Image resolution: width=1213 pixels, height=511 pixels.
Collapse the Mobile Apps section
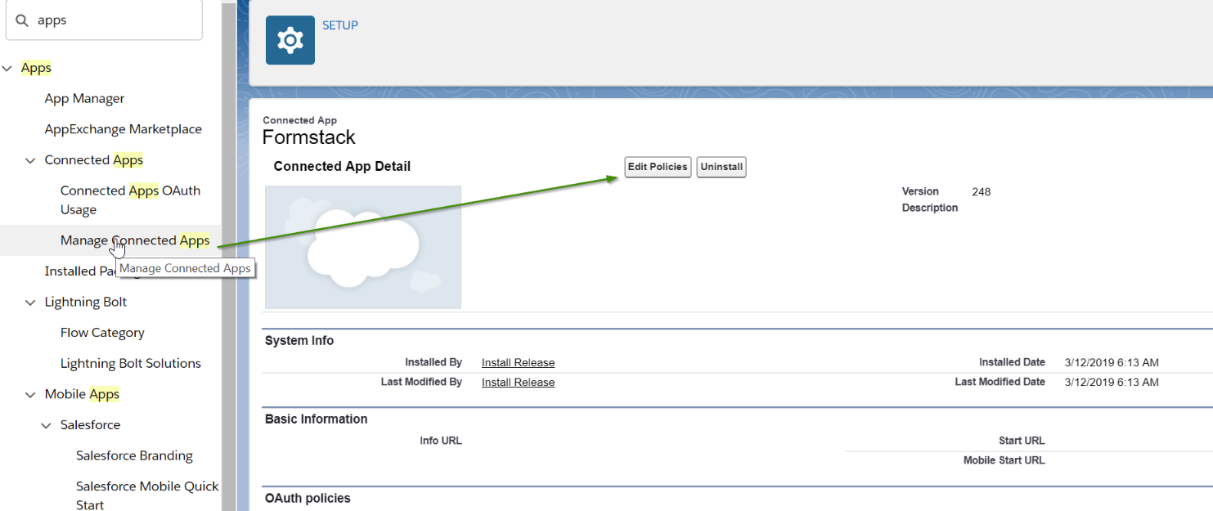click(31, 395)
